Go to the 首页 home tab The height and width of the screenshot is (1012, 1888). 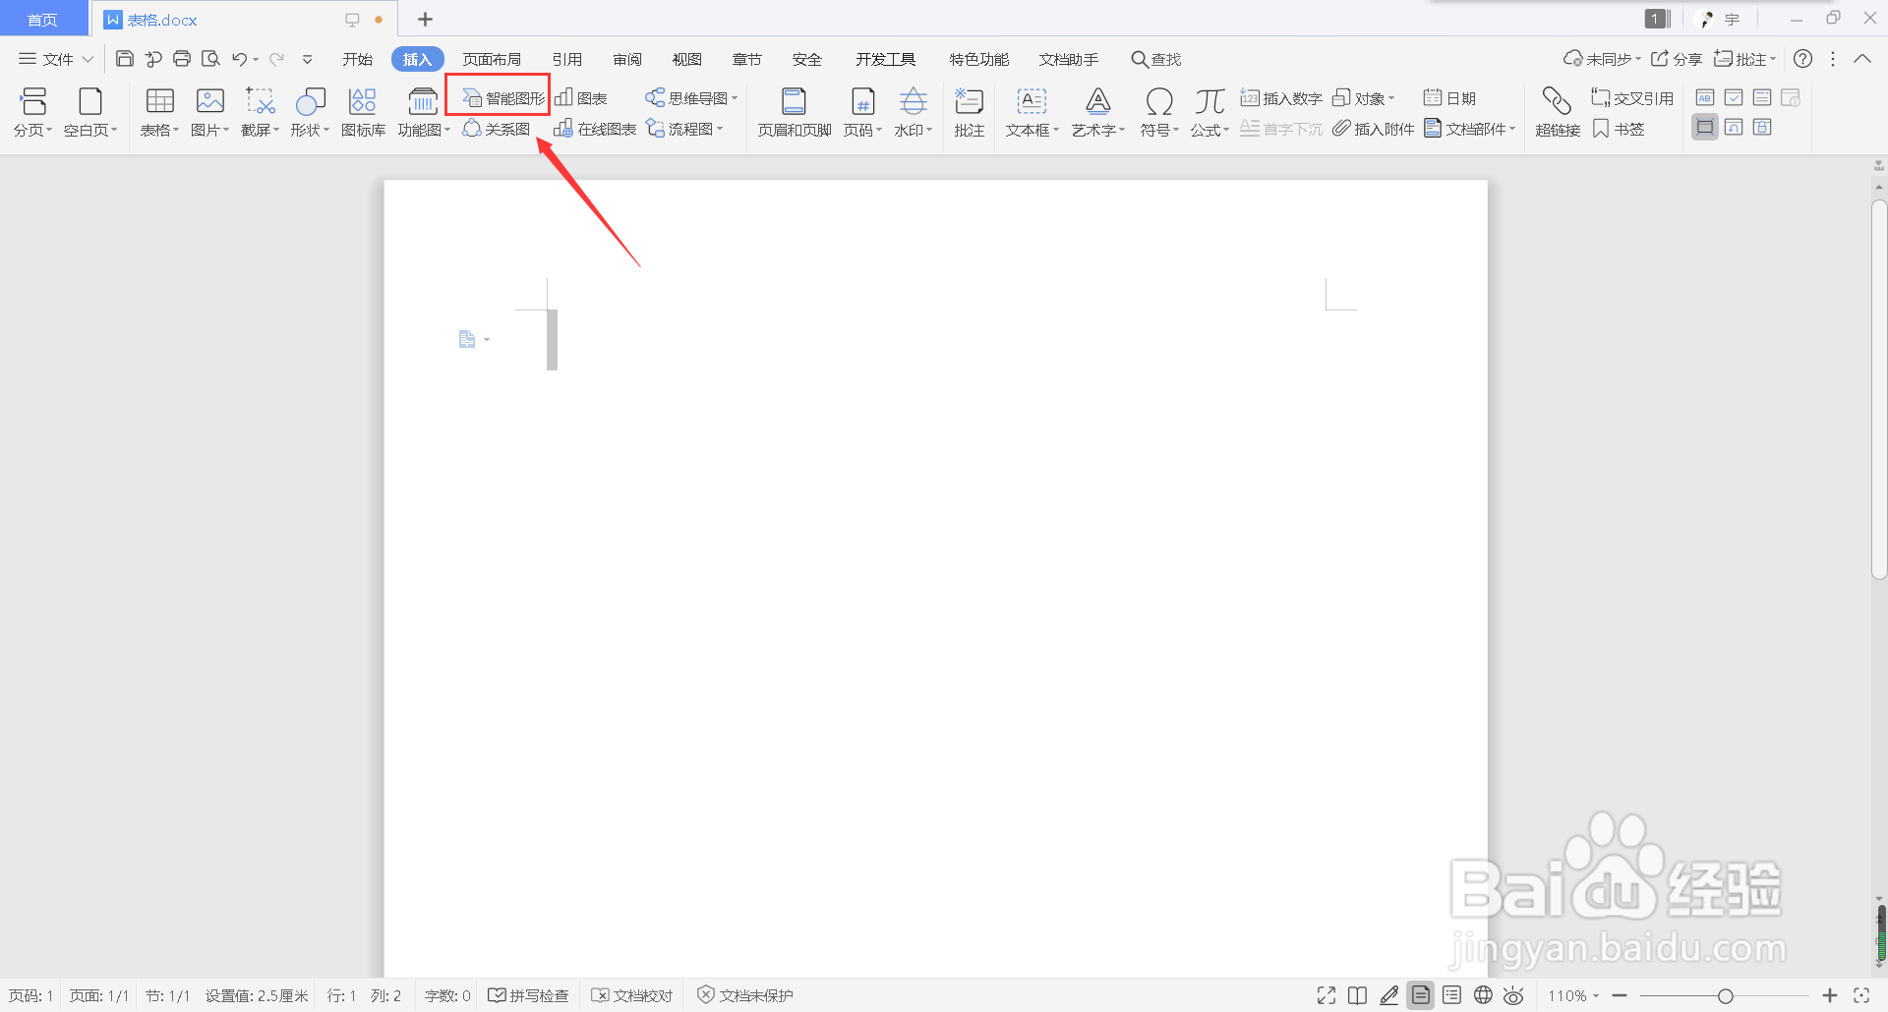(43, 20)
